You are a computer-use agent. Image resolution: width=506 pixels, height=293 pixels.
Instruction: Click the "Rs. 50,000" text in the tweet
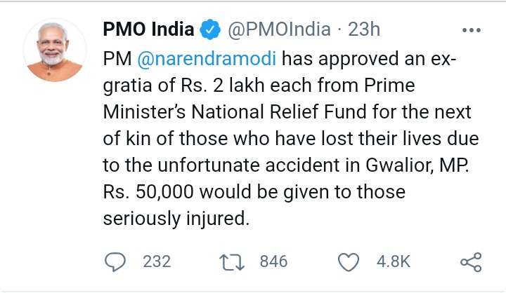click(148, 191)
